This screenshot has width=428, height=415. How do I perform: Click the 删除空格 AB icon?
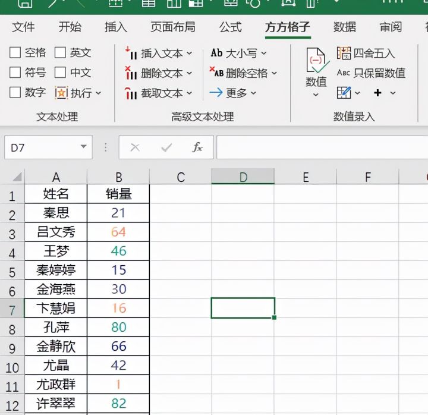(x=217, y=72)
